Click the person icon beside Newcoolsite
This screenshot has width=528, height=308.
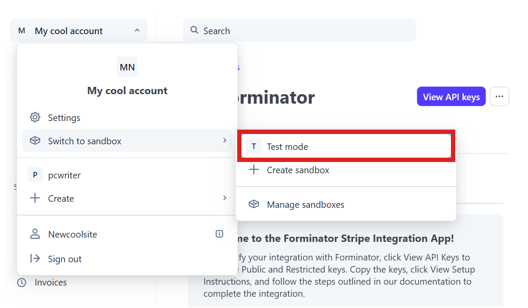35,234
